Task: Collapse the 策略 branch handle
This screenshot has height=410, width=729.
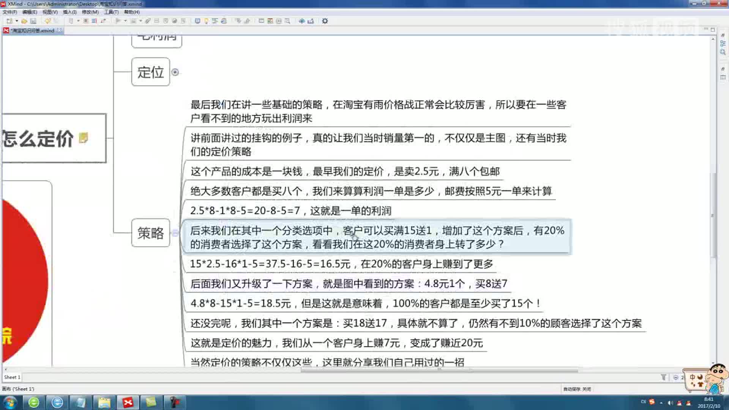Action: 175,233
